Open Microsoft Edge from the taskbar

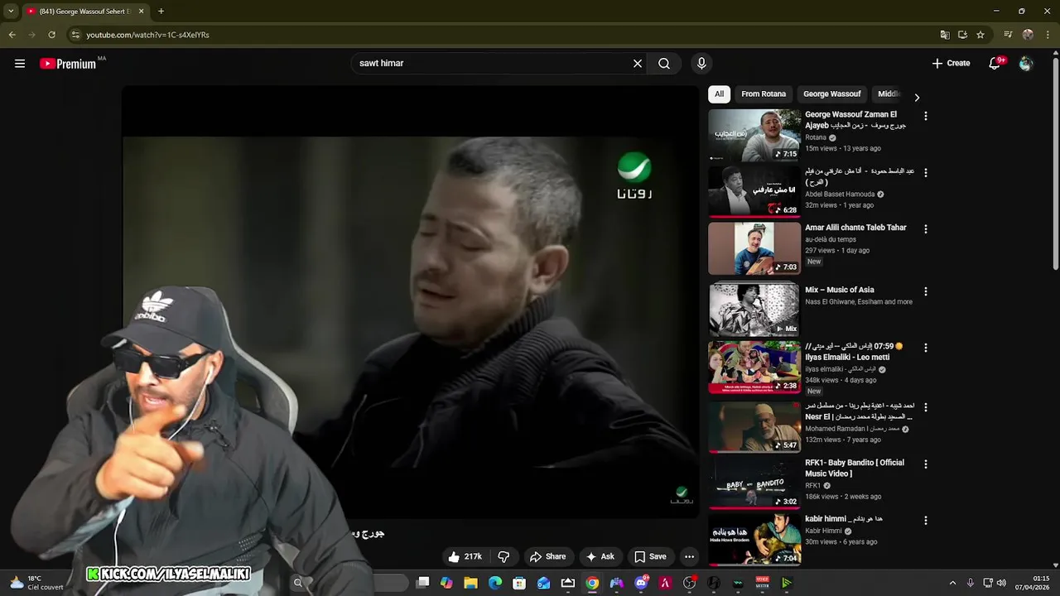(x=495, y=583)
